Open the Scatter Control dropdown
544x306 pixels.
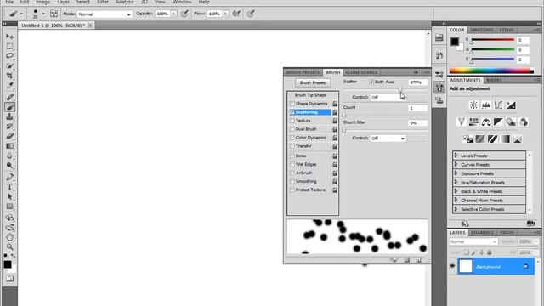click(388, 98)
